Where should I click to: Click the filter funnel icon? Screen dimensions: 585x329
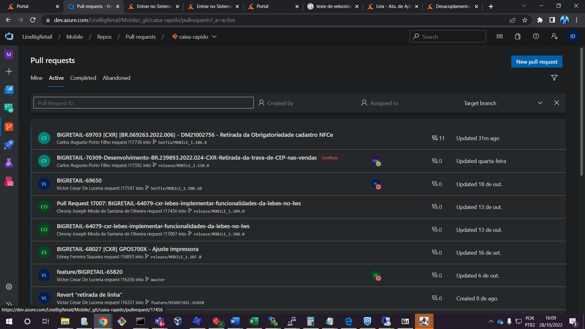pos(554,78)
